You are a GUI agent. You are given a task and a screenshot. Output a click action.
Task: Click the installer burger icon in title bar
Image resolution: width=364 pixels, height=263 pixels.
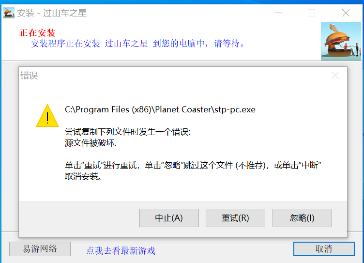9,13
